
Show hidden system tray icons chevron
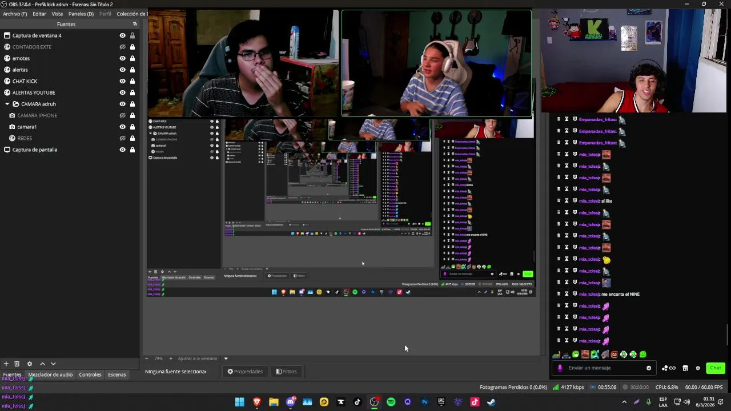point(624,402)
